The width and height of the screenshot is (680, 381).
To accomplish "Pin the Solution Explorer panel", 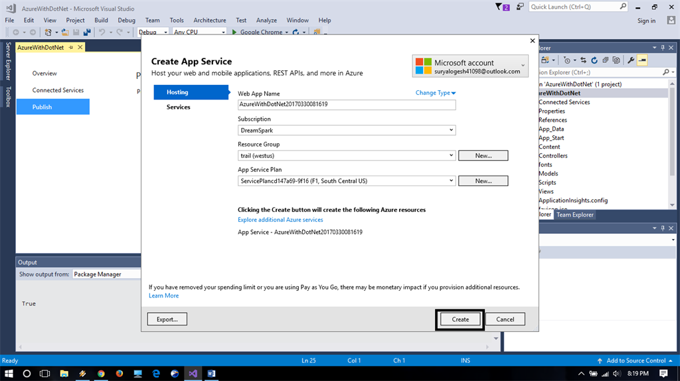I will [663, 48].
